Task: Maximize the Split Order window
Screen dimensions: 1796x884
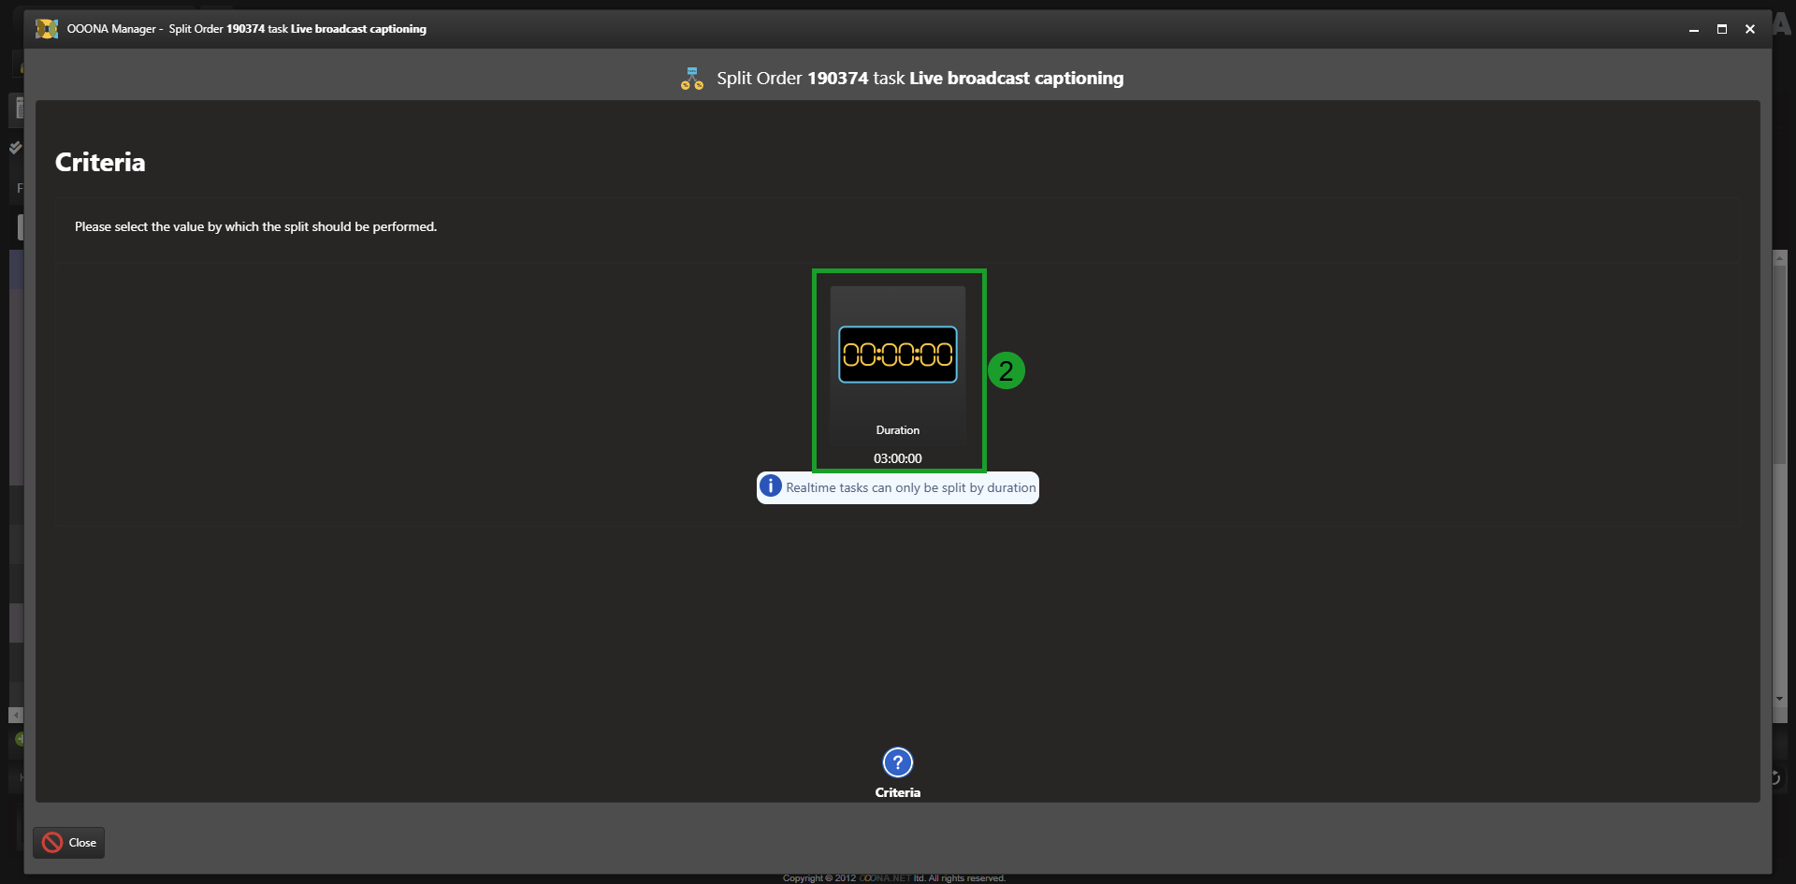Action: 1721,29
